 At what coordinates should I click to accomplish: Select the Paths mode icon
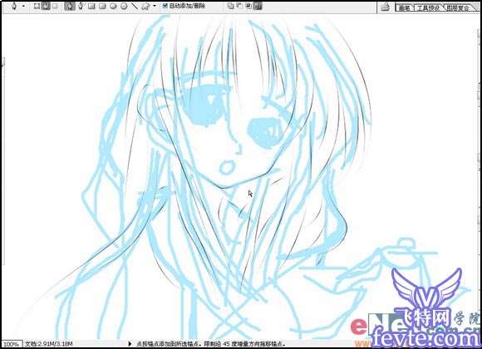pyautogui.click(x=46, y=6)
